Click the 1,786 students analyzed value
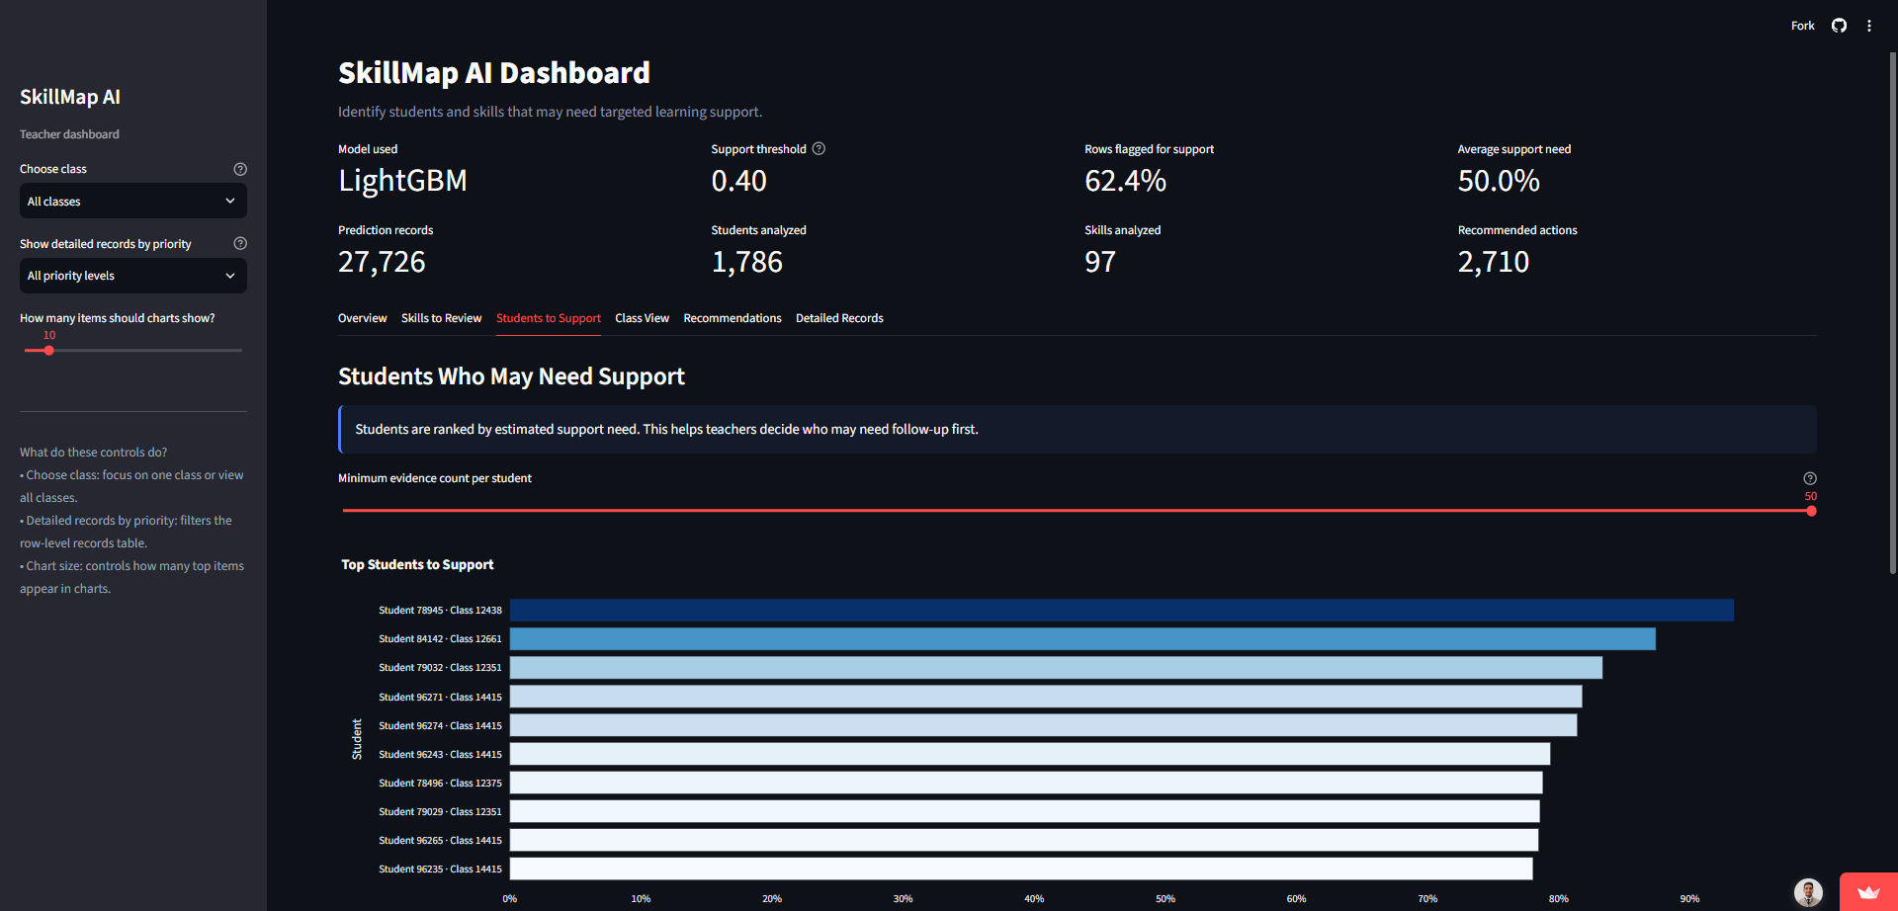The height and width of the screenshot is (911, 1898). tap(747, 262)
